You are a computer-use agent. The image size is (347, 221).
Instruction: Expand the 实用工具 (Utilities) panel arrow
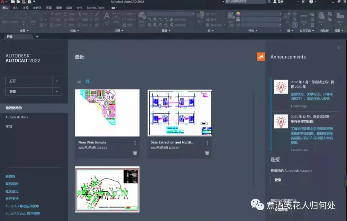[313, 31]
